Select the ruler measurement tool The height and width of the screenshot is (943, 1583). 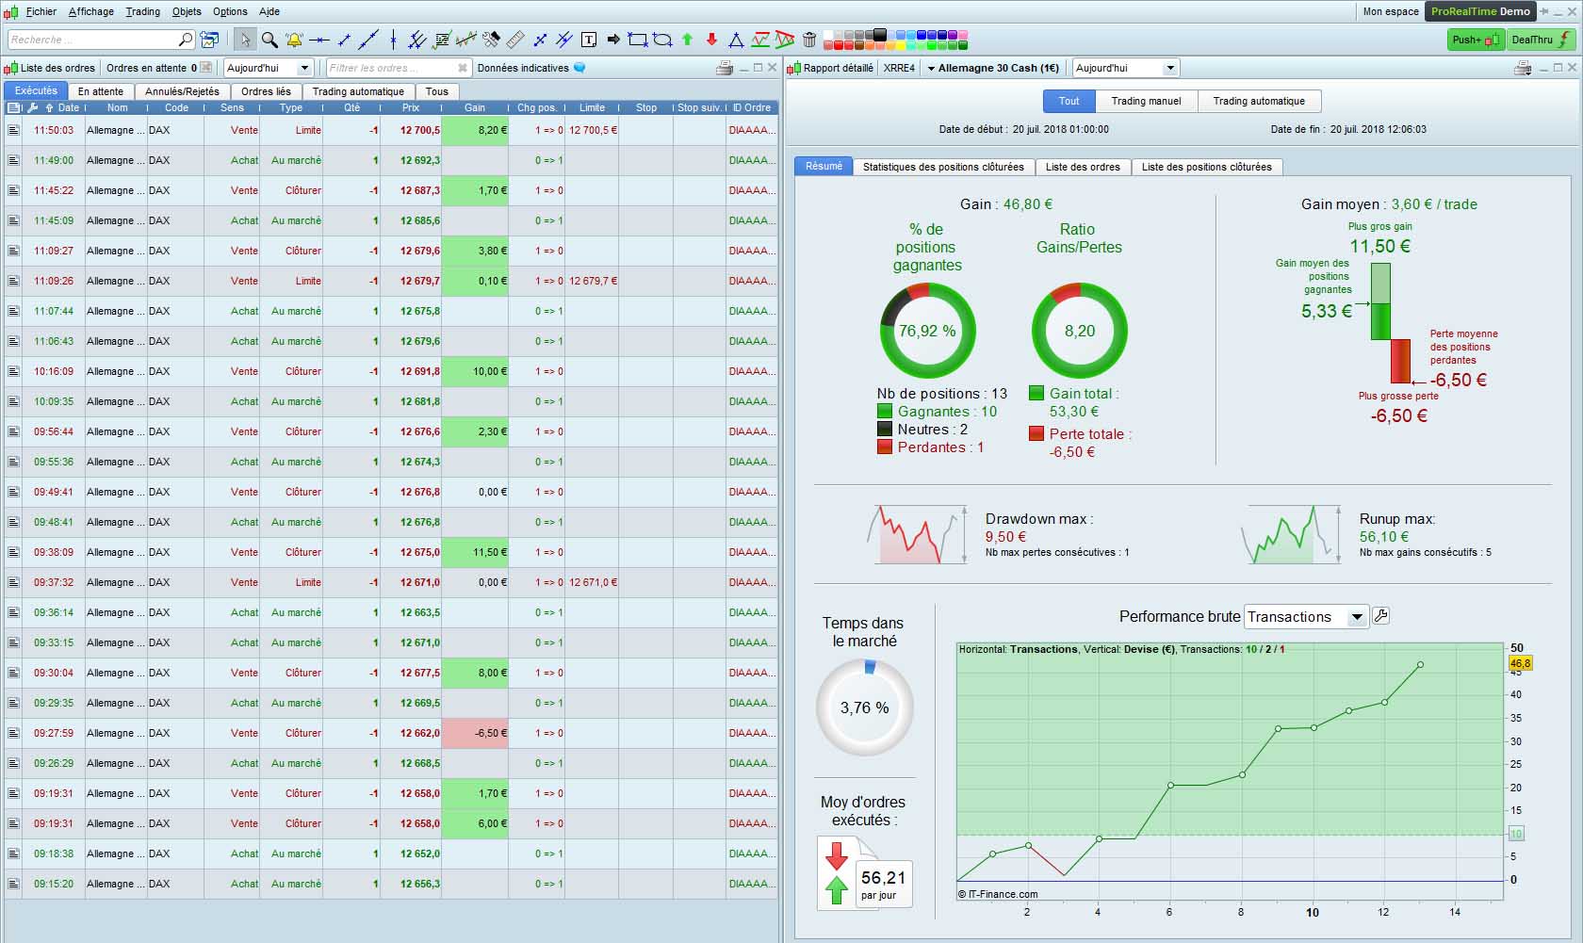pos(515,40)
